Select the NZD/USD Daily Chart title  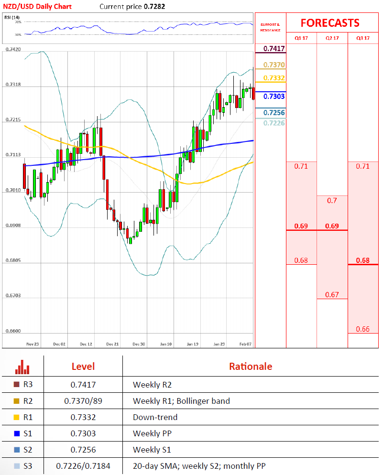(x=37, y=6)
